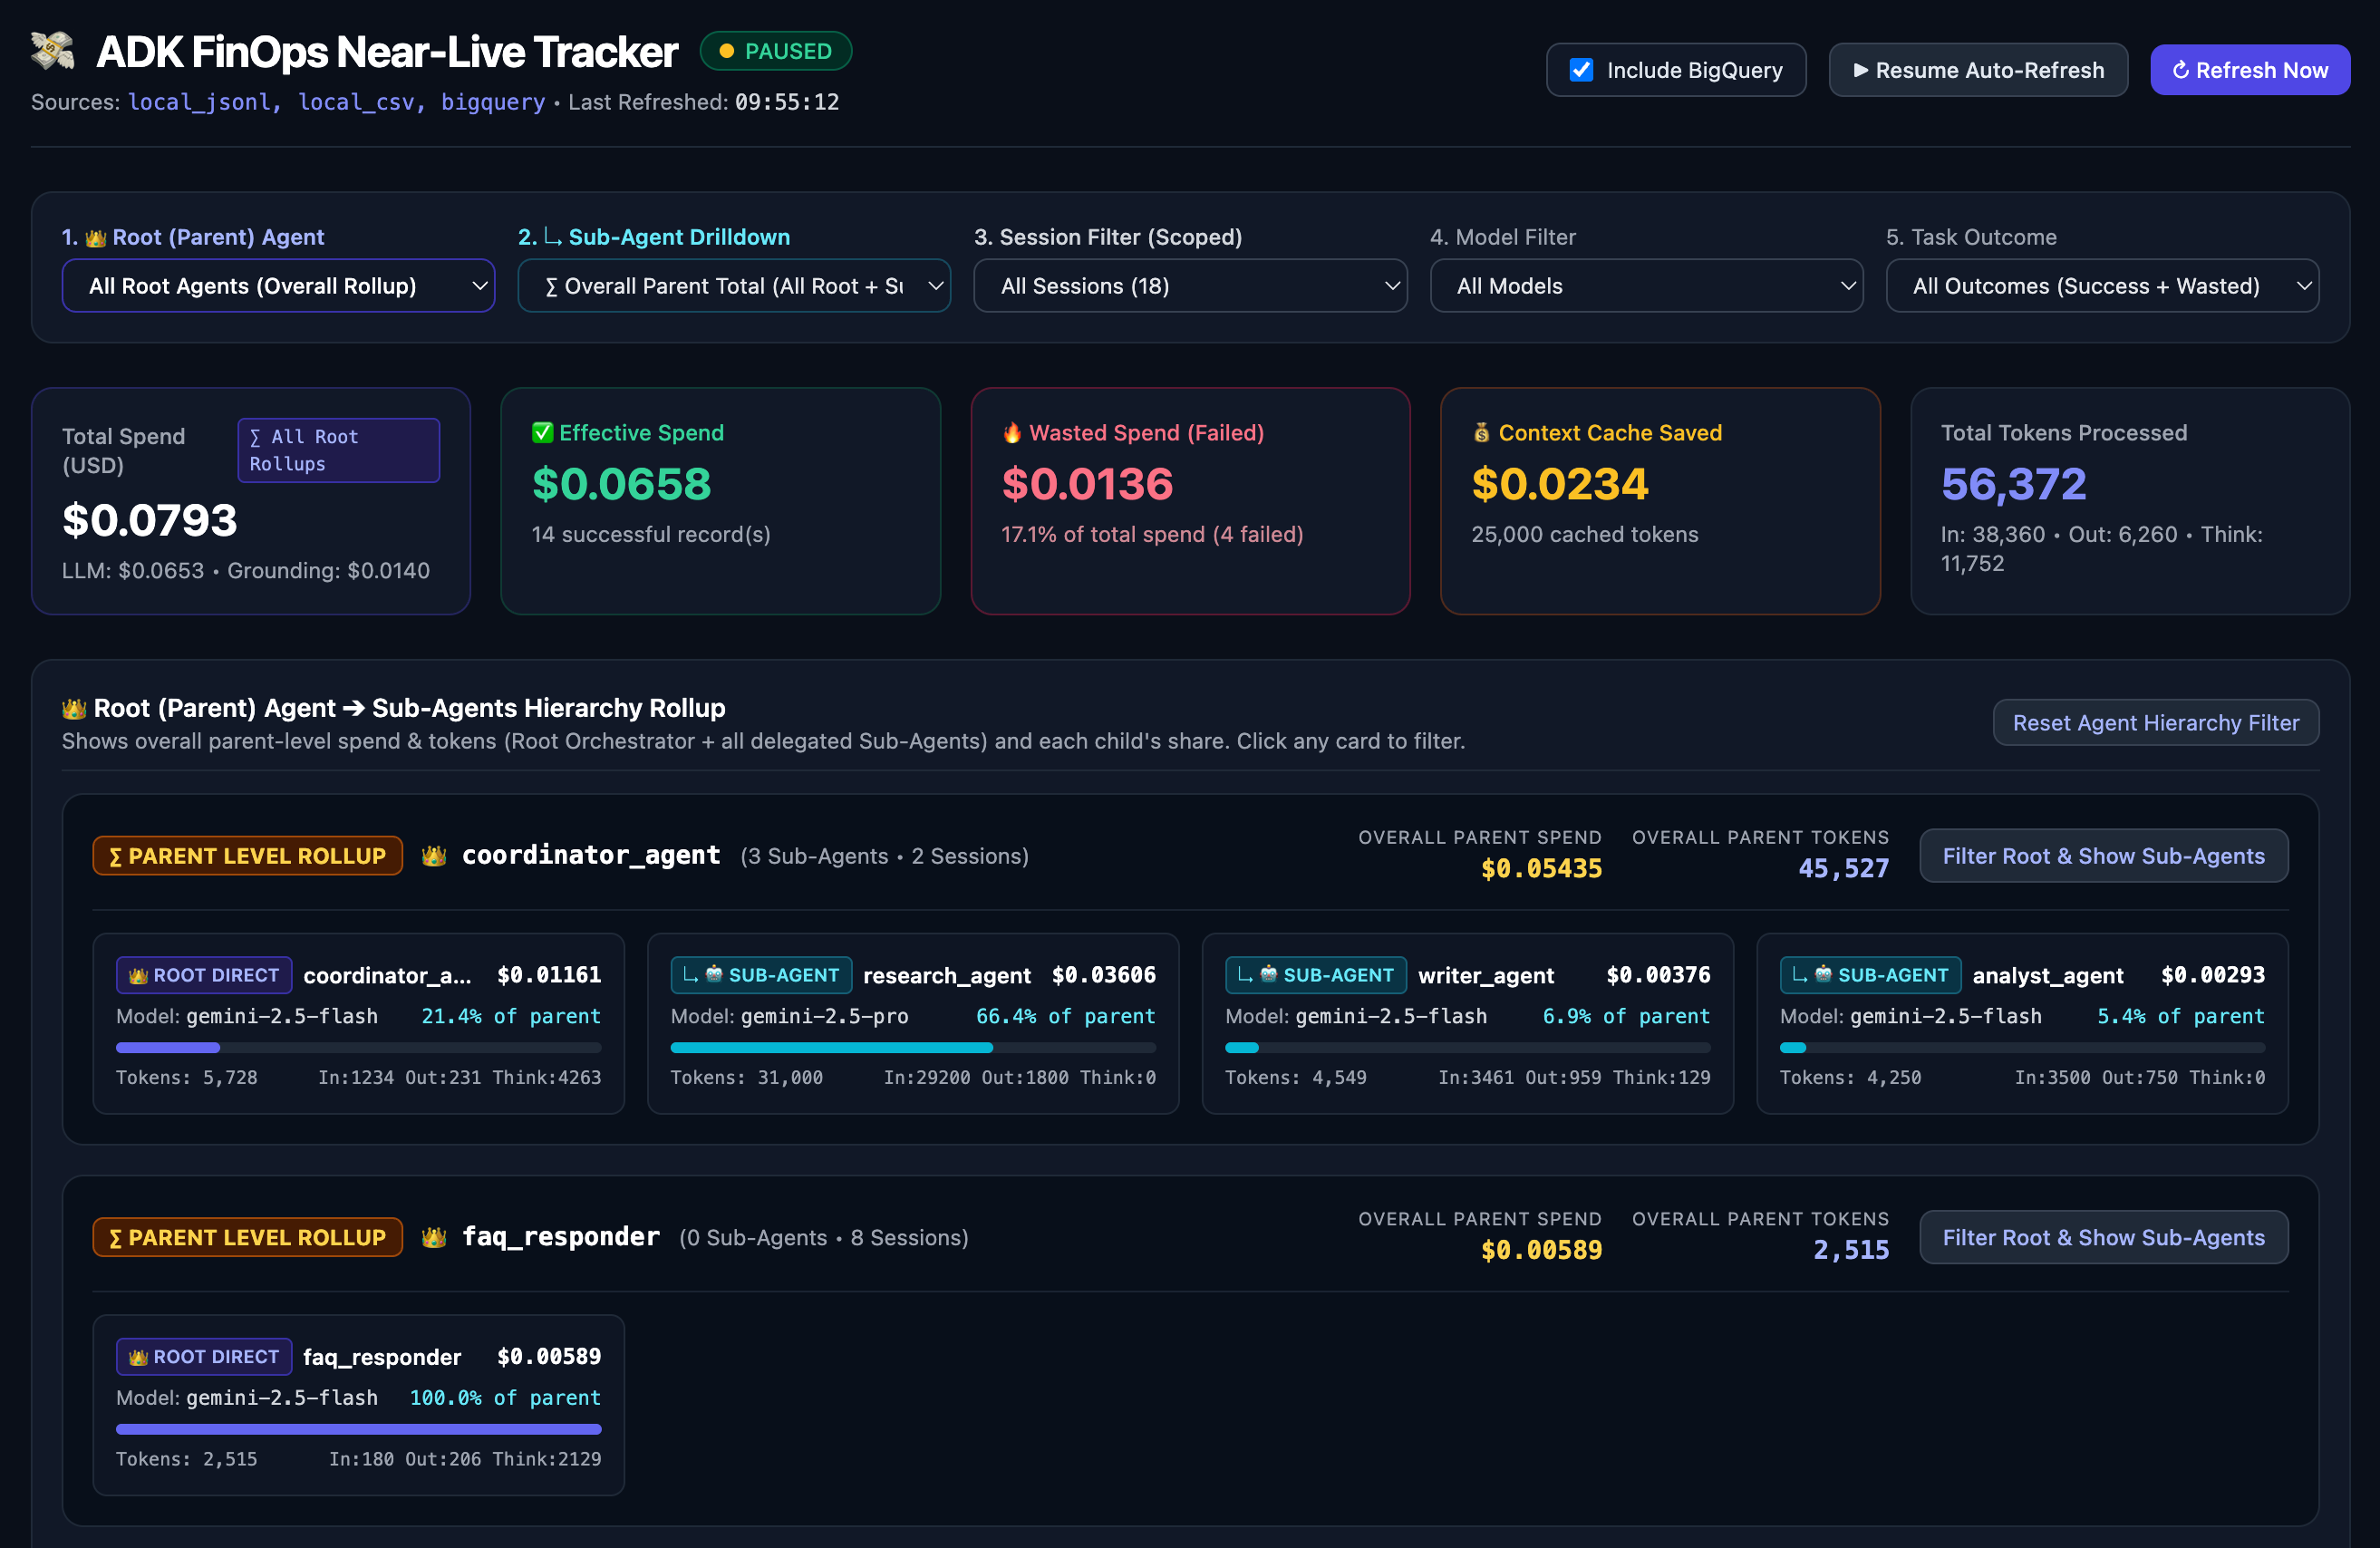The image size is (2380, 1548).
Task: Click PARENT LEVEL ROLLUP badge for faq_responder
Action: tap(247, 1237)
